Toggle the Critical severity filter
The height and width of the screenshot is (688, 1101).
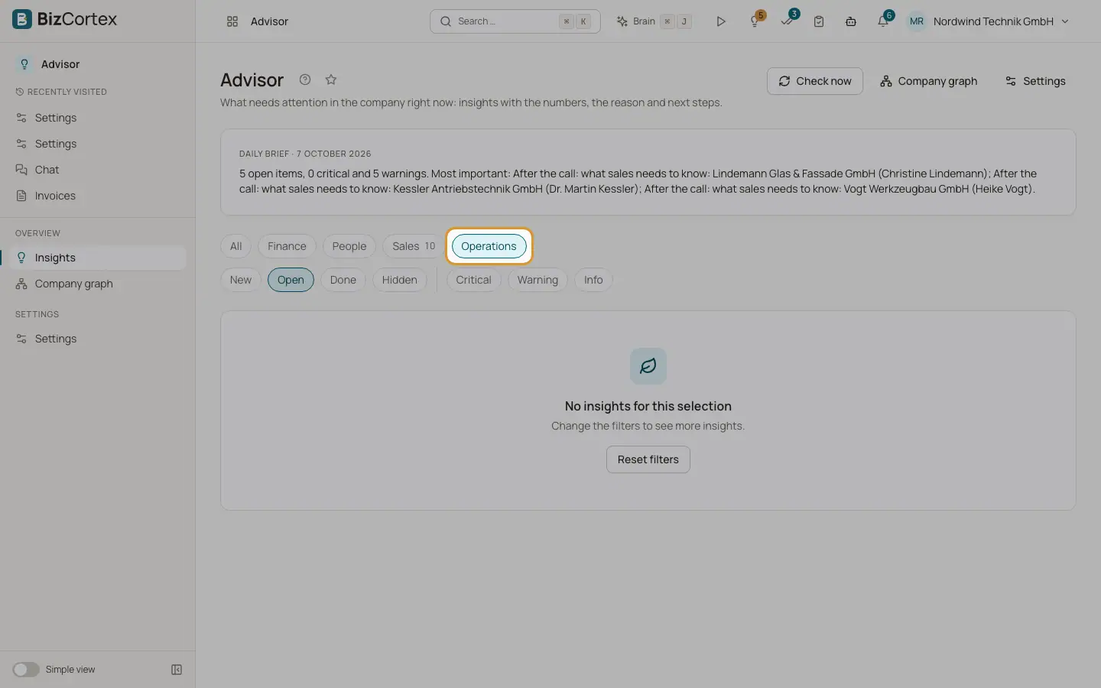[x=473, y=280]
